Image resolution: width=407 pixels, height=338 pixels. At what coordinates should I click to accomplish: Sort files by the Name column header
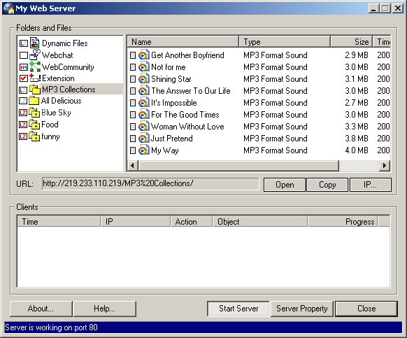pos(183,41)
